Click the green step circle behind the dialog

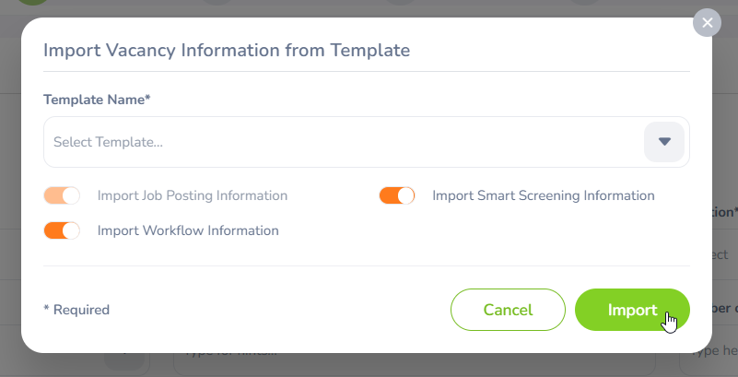(x=34, y=5)
